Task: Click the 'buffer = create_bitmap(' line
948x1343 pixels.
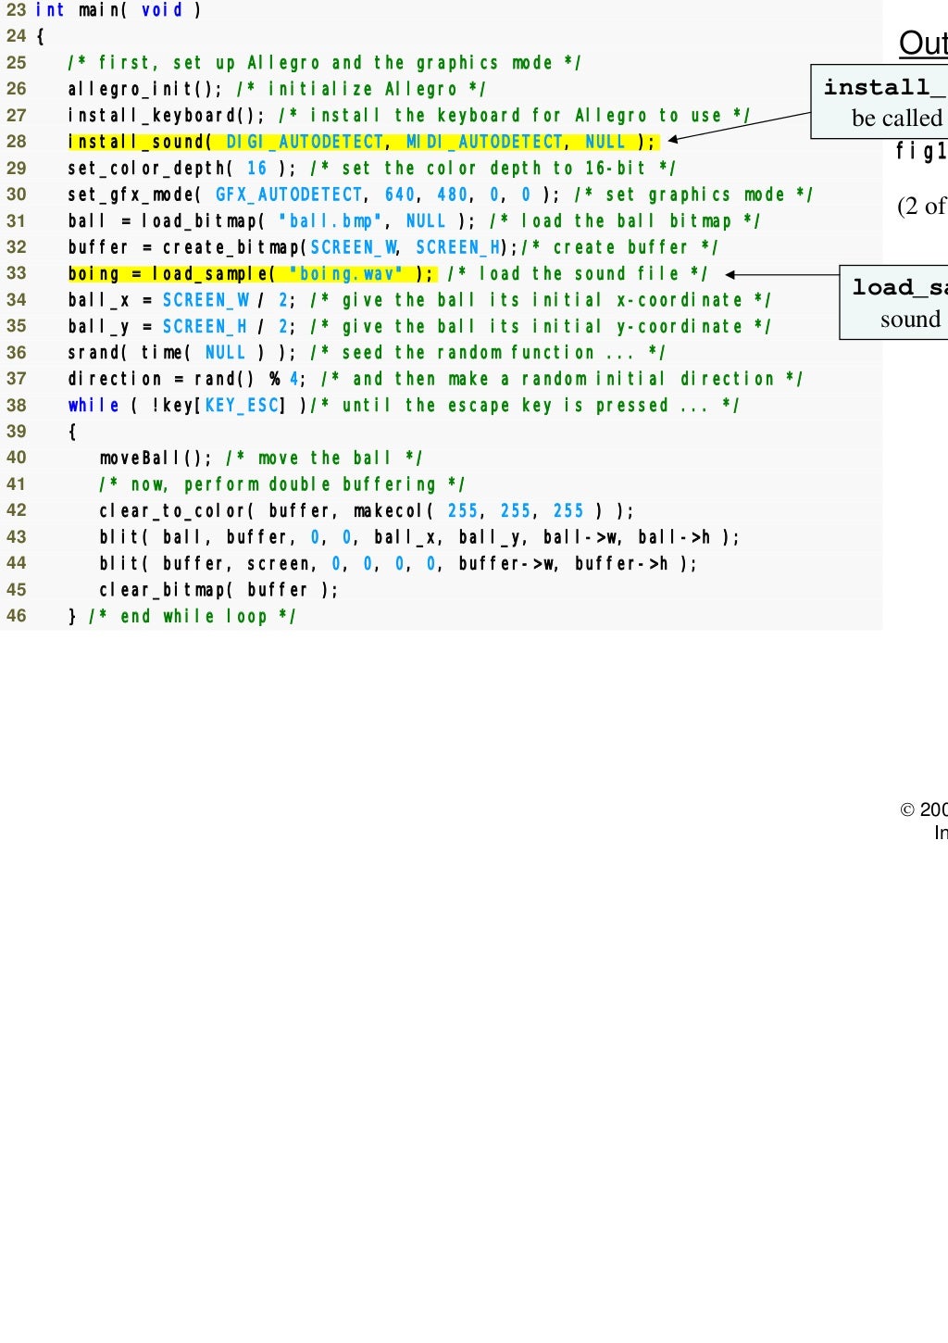Action: [393, 247]
